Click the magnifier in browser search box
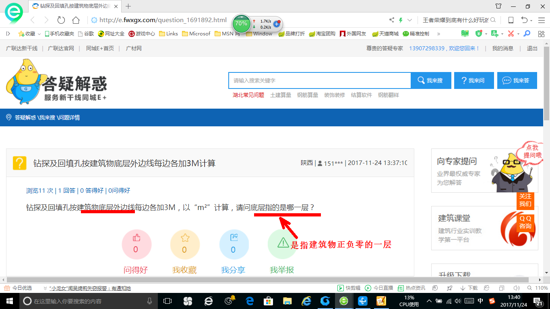 (x=493, y=20)
